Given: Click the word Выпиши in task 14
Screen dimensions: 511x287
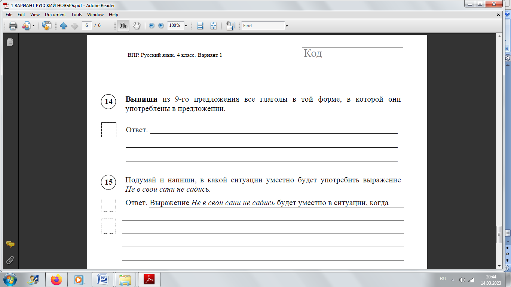Looking at the screenshot, I should click(x=142, y=100).
